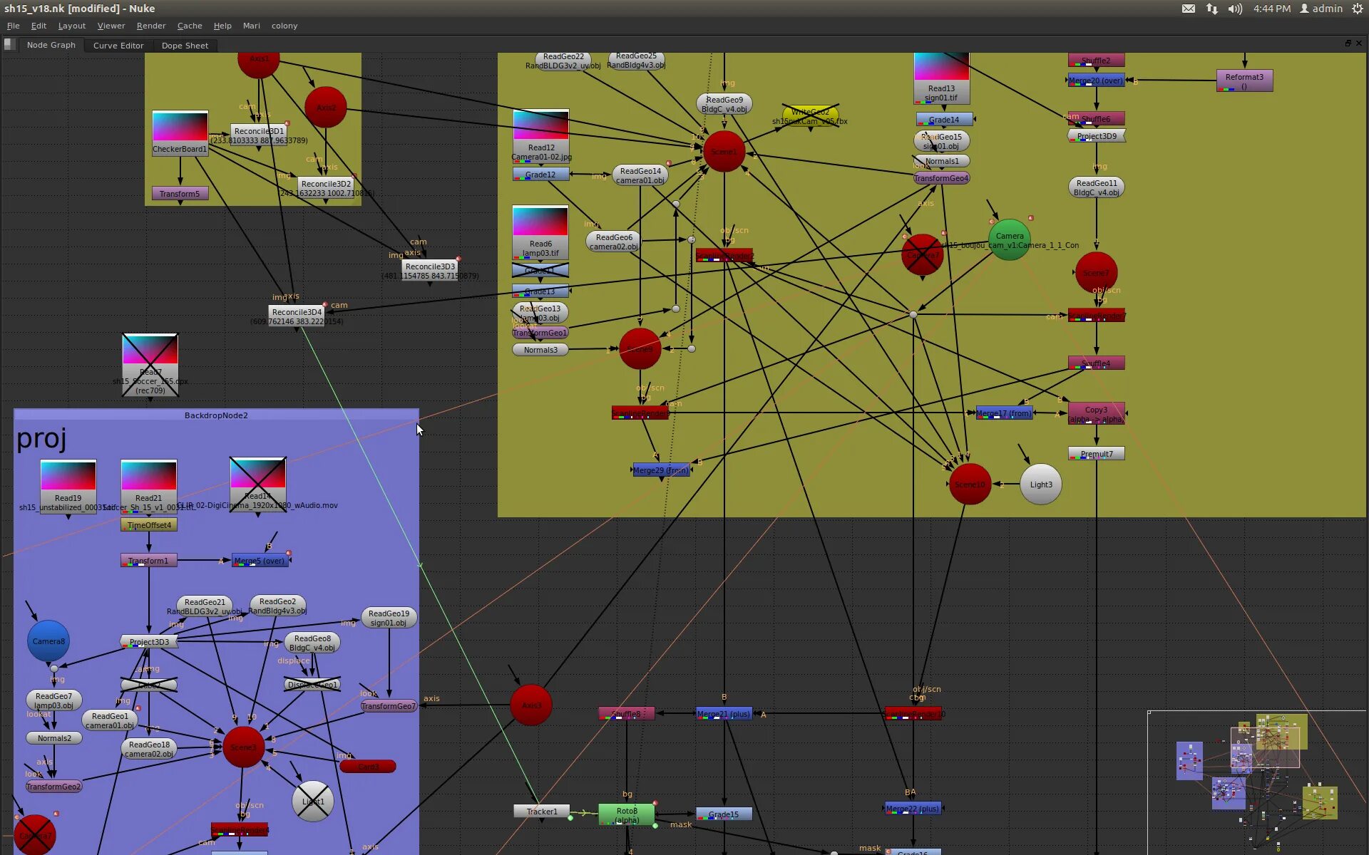Select the Merge21 (plus) node
This screenshot has width=1369, height=855.
point(724,713)
